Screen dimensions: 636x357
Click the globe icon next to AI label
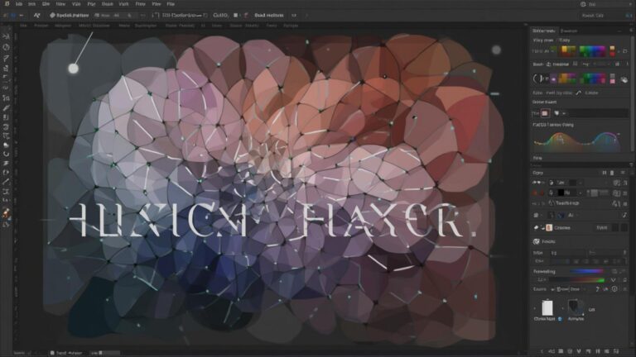tap(561, 216)
